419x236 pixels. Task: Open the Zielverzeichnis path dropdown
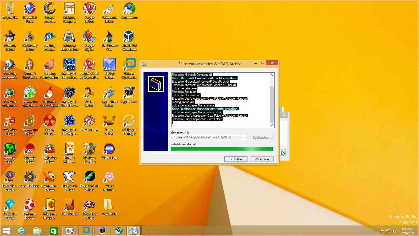coord(245,138)
